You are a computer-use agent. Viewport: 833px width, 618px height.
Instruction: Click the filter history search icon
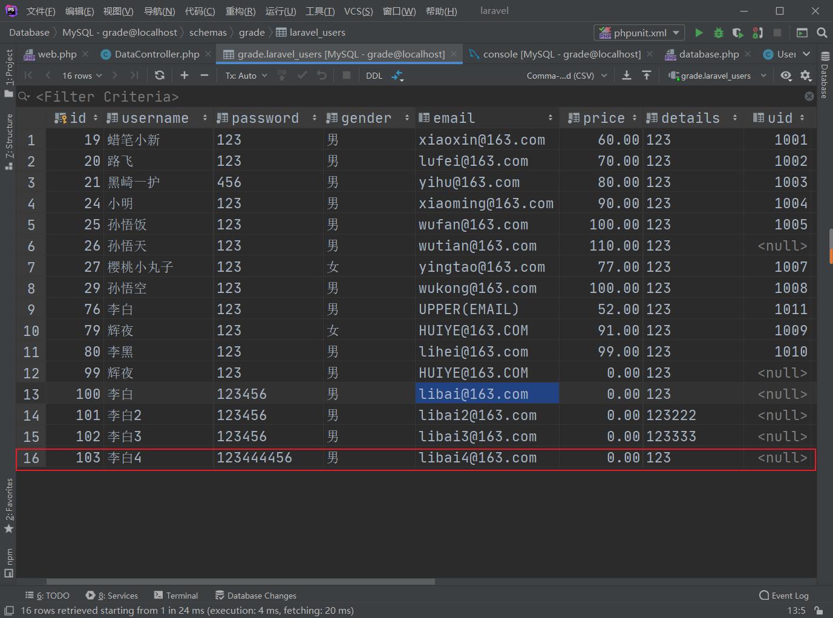(24, 96)
